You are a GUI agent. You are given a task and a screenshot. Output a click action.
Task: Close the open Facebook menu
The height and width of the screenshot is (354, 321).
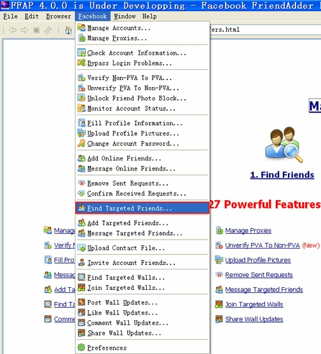(93, 17)
